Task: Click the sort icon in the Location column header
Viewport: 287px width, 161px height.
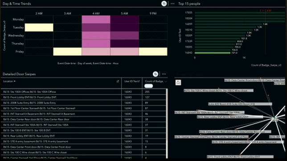Action: [118, 81]
